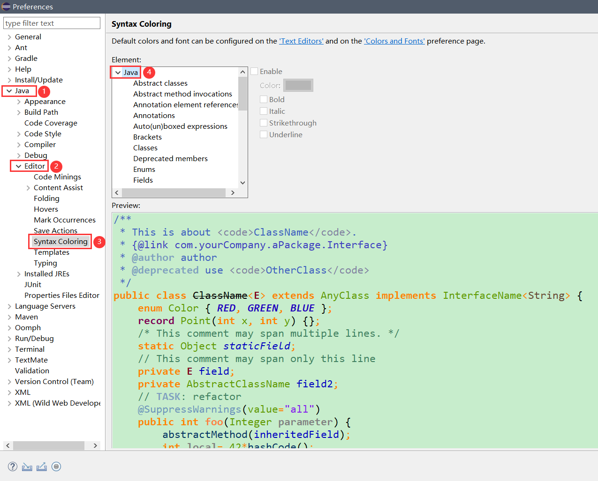The width and height of the screenshot is (598, 481).
Task: Enable Italic formatting checkbox
Action: [x=264, y=111]
